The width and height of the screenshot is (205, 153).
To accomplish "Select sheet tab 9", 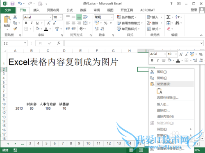I will 79,144.
